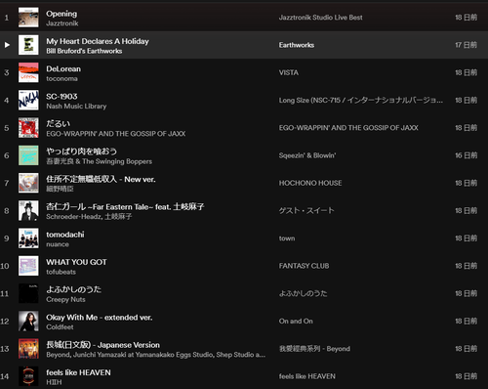Click the My Heart Declares A Holiday cover
The width and height of the screenshot is (488, 389).
[28, 45]
